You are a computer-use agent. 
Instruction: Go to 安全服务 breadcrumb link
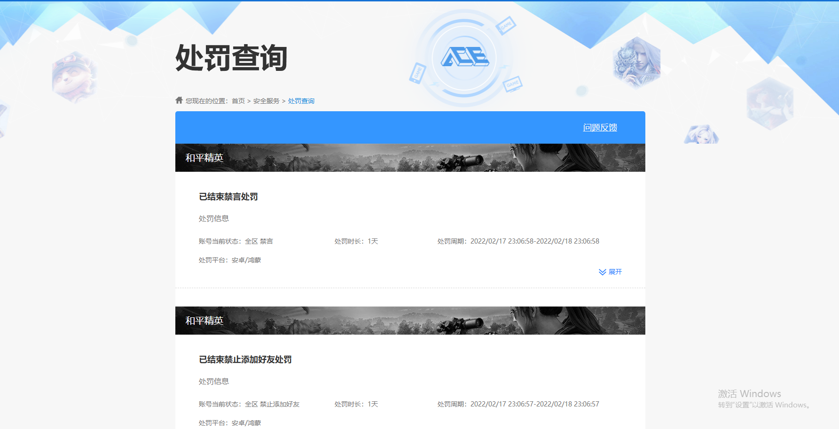(267, 101)
